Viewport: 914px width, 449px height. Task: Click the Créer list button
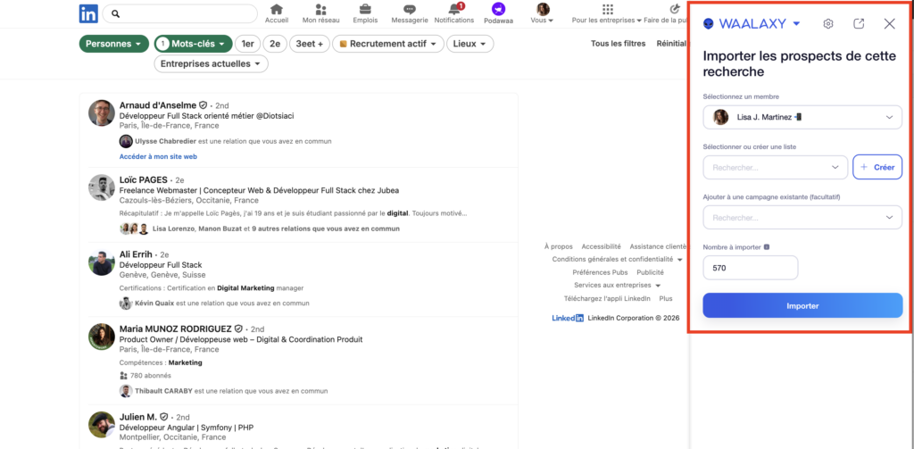(x=877, y=167)
